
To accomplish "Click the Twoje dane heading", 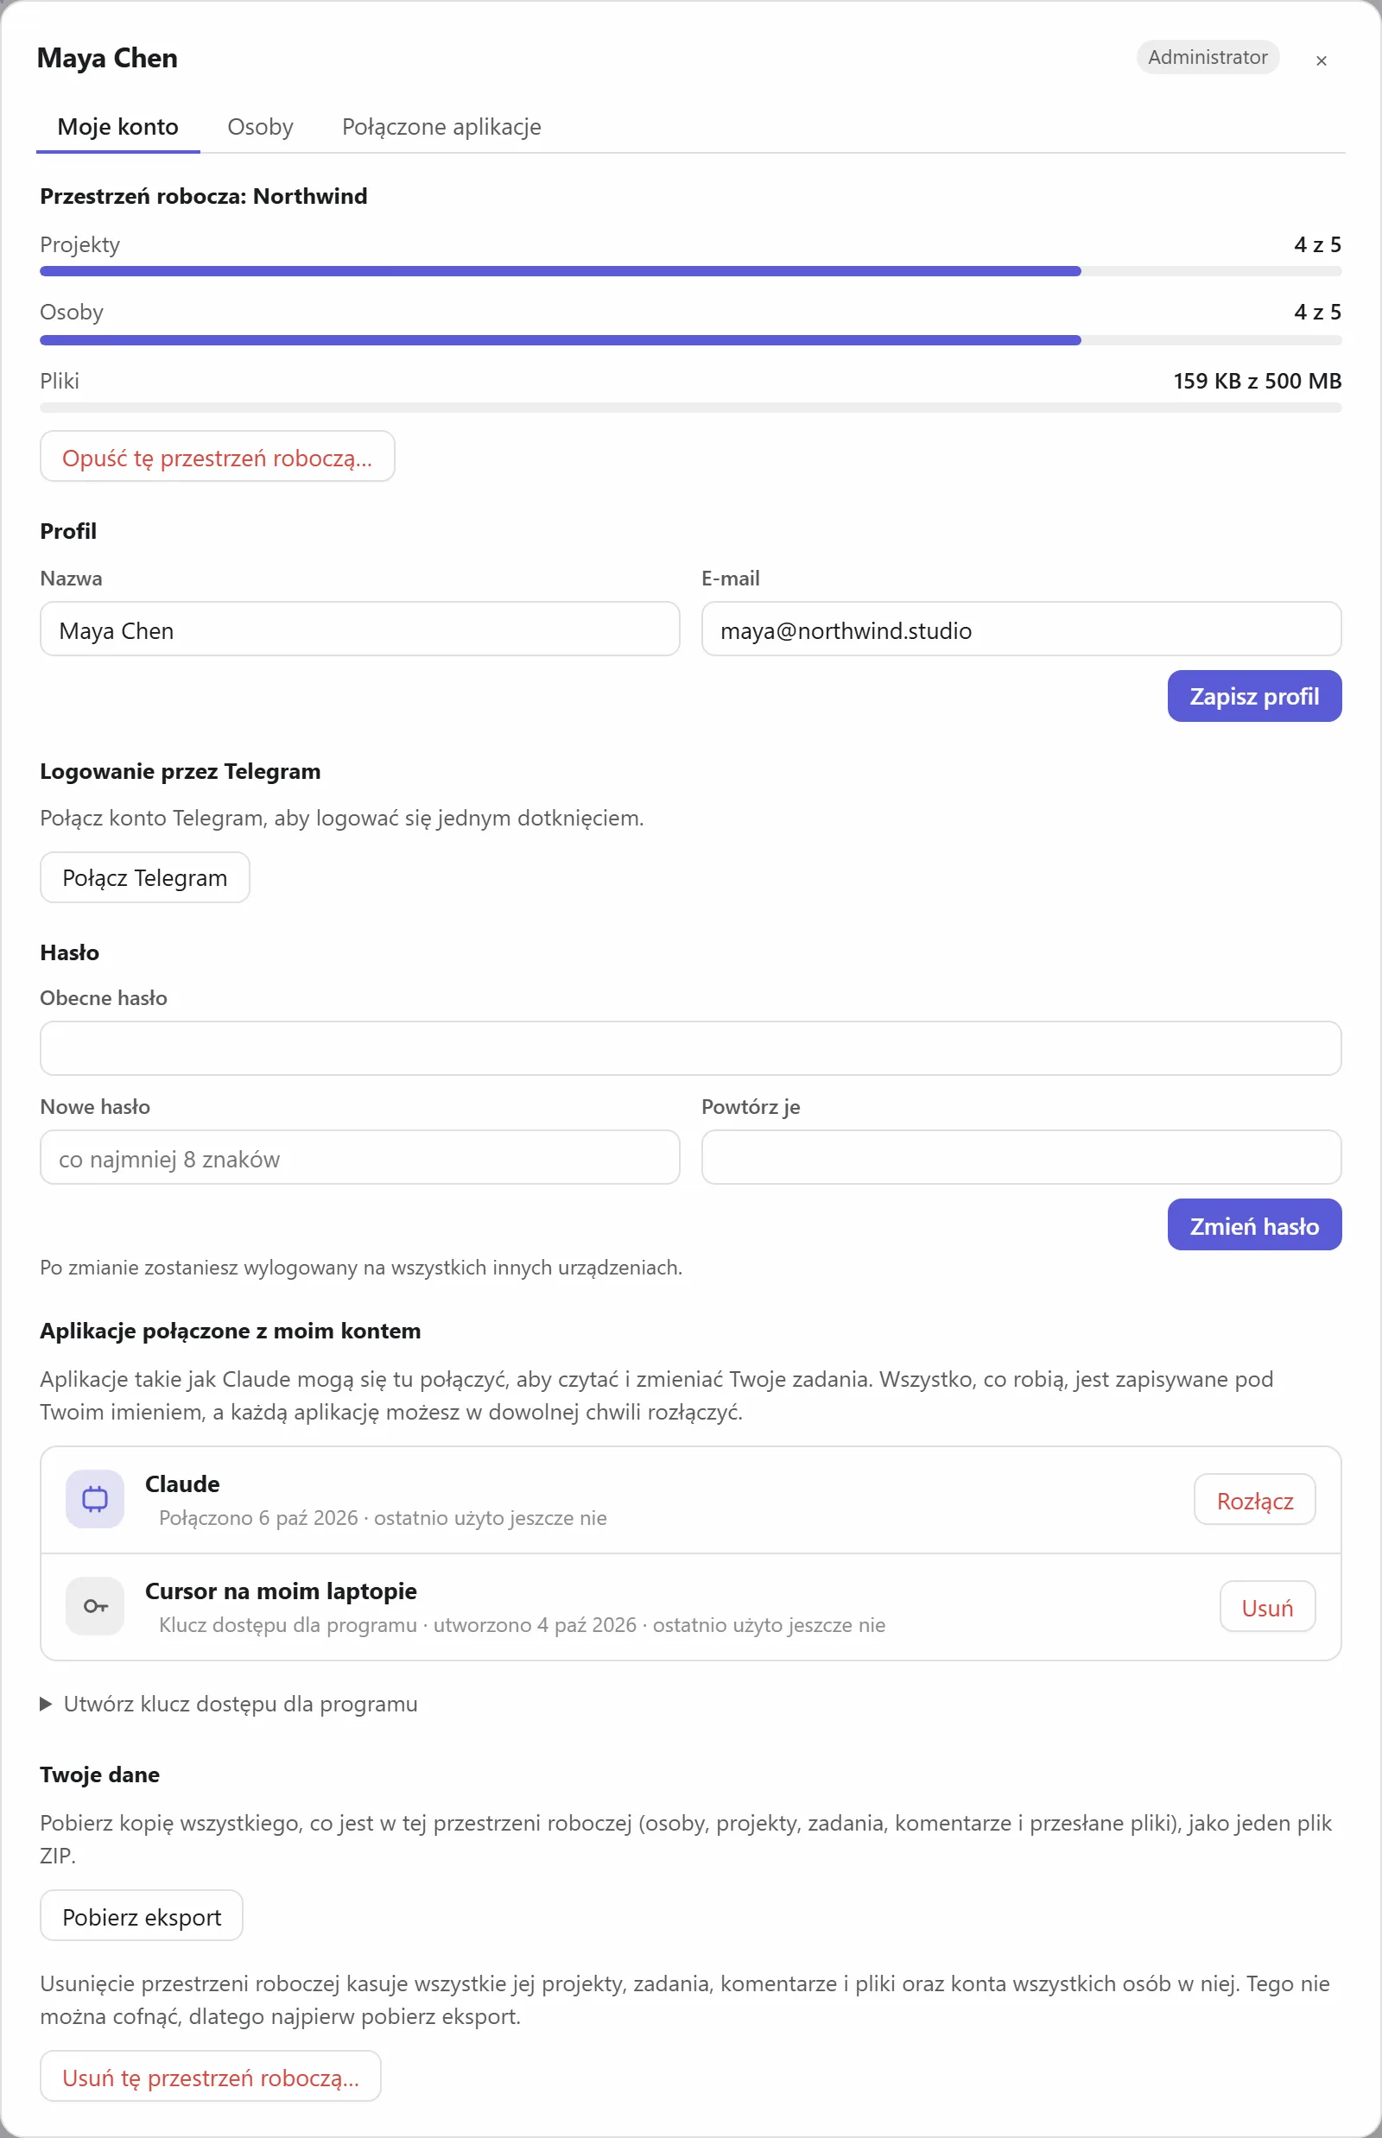I will tap(99, 1774).
